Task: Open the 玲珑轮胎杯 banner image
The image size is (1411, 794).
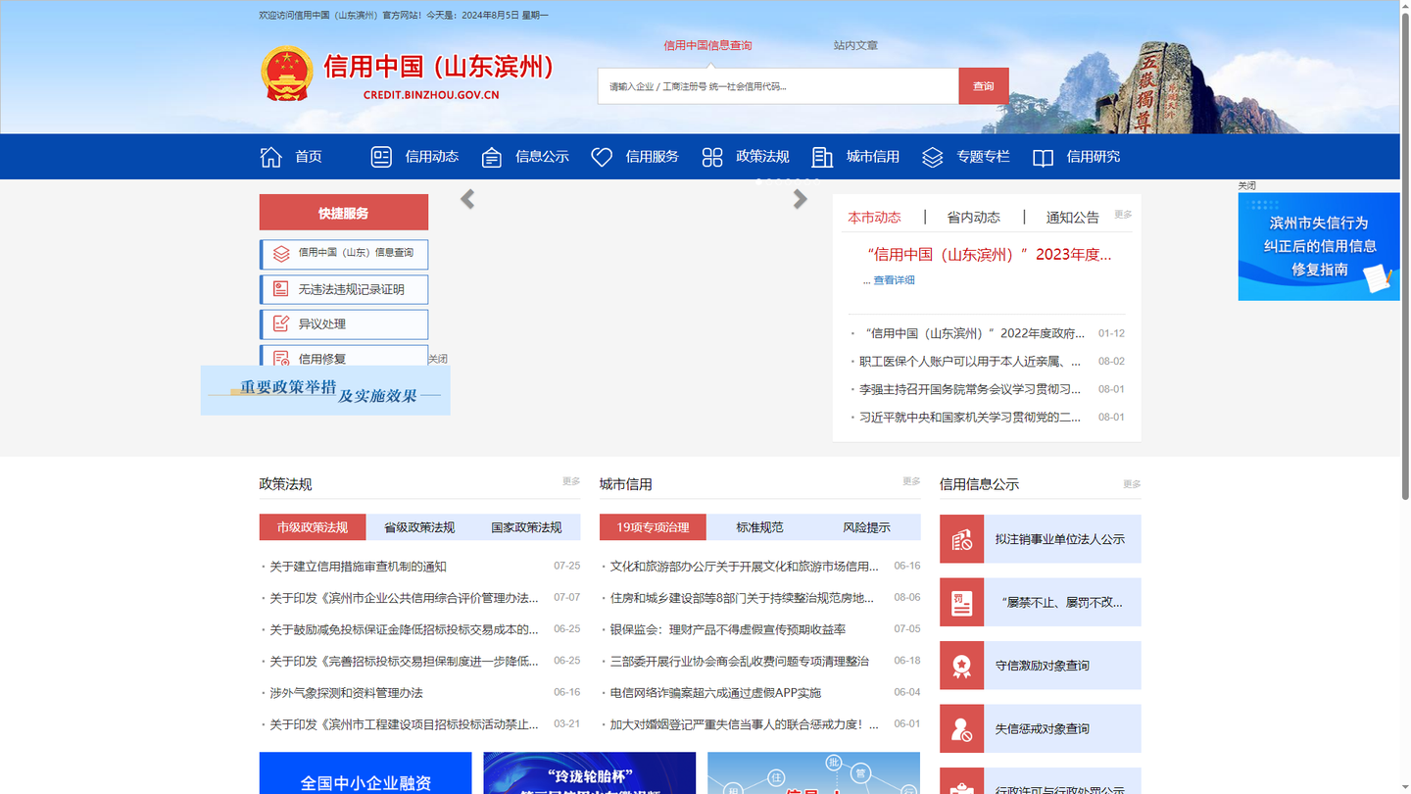Action: point(590,773)
